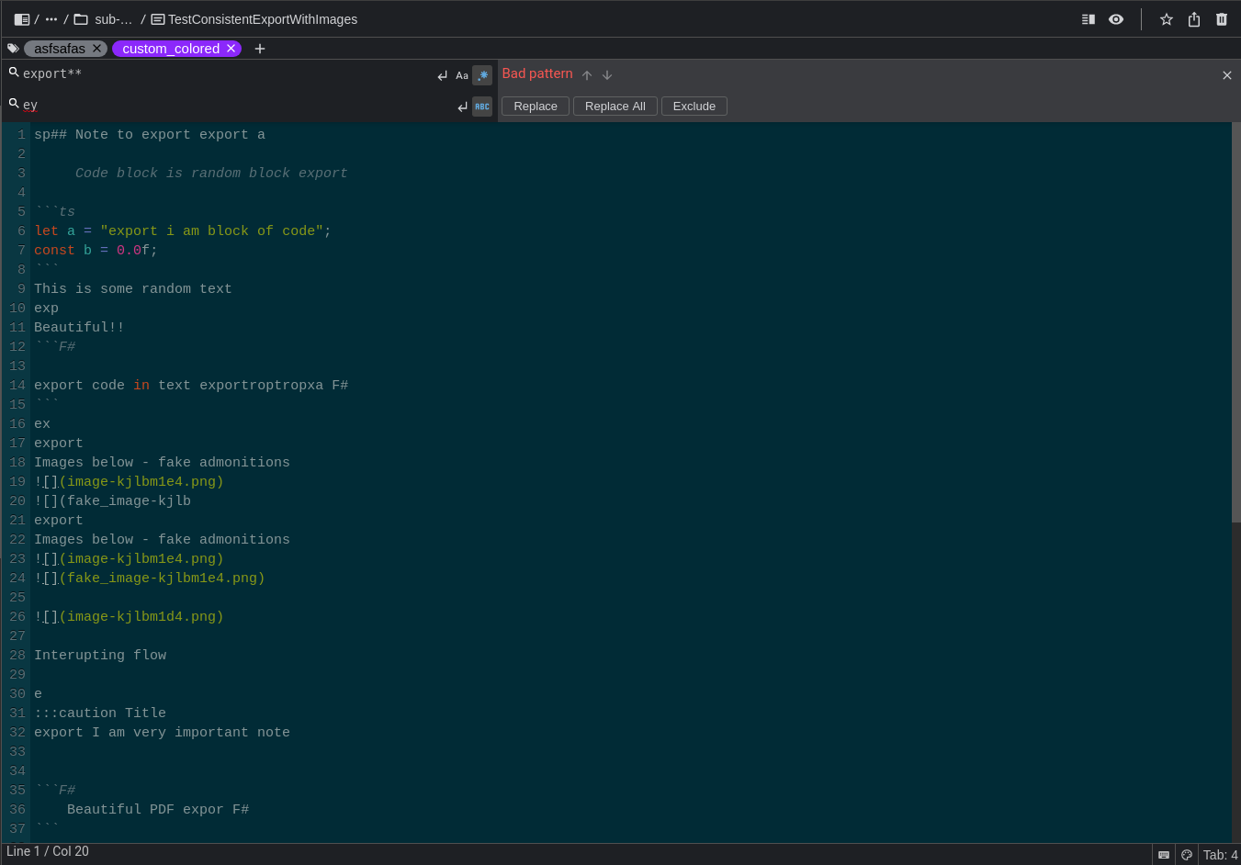The width and height of the screenshot is (1241, 865).
Task: Click '![](image-kjlbm1d4.png)' line
Action: pos(129,617)
